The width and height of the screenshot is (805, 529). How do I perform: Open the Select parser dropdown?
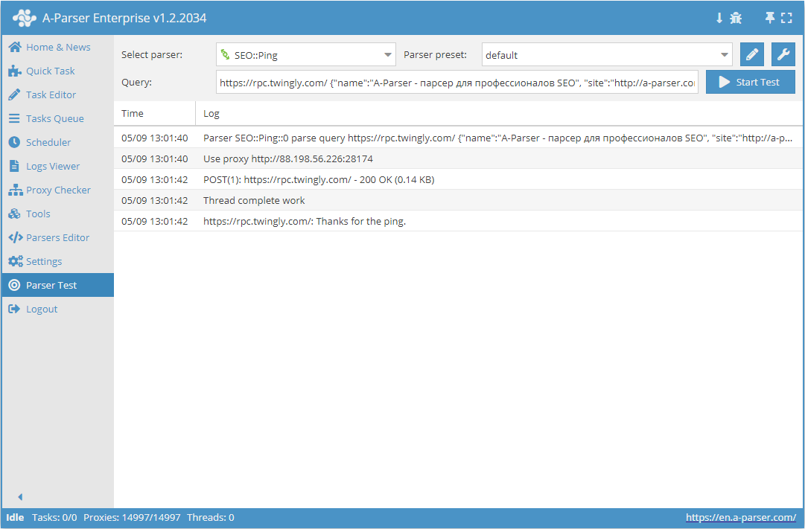click(x=305, y=54)
